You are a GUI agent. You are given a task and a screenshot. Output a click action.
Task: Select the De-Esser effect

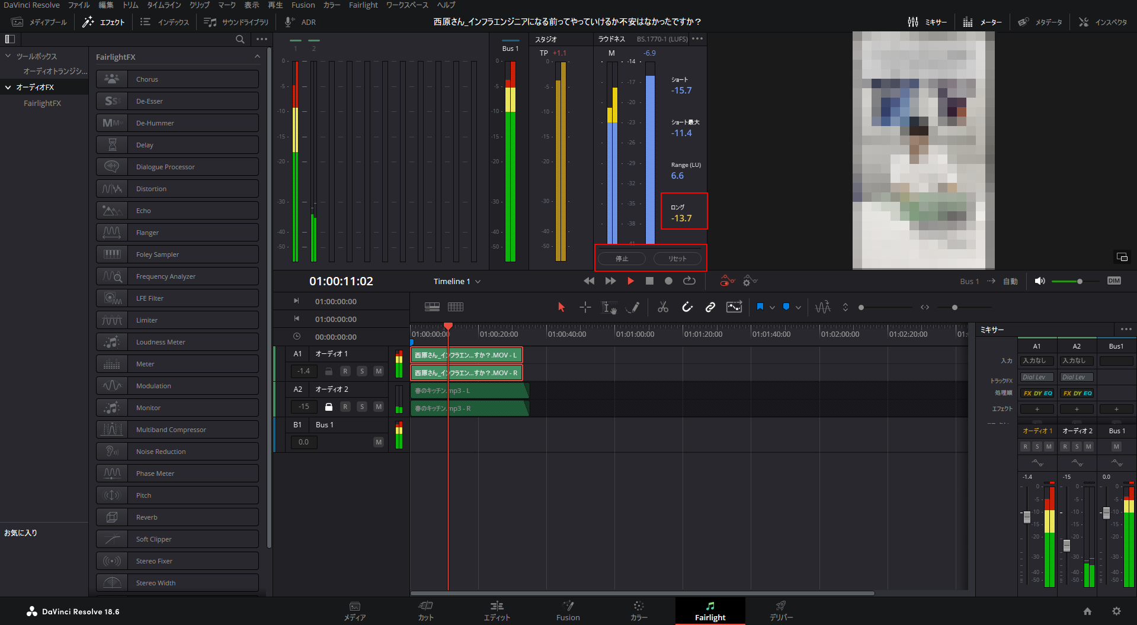click(178, 101)
